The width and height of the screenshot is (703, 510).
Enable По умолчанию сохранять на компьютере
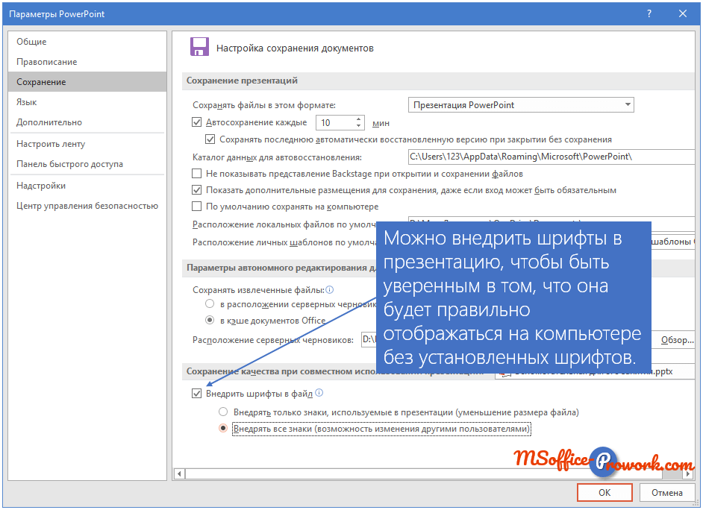pos(196,207)
